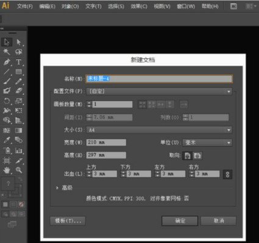Click the 上方 top bleed stepper
This screenshot has width=259, height=243.
click(x=89, y=174)
